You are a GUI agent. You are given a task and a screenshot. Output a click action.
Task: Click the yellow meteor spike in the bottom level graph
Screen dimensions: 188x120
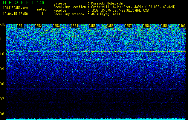pos(180,118)
